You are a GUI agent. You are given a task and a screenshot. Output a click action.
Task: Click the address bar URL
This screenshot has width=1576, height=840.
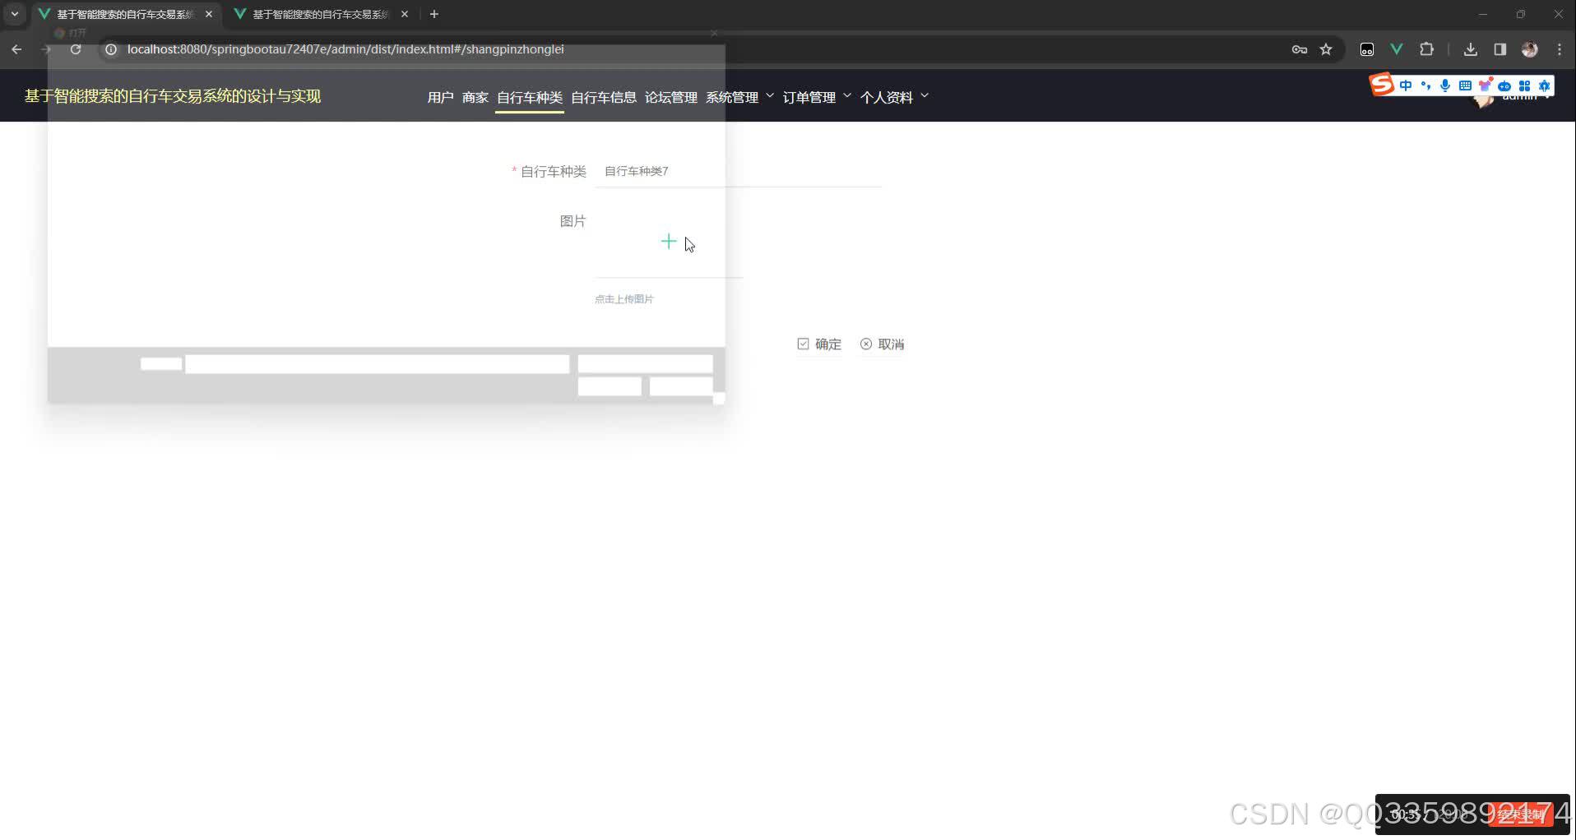pos(345,49)
